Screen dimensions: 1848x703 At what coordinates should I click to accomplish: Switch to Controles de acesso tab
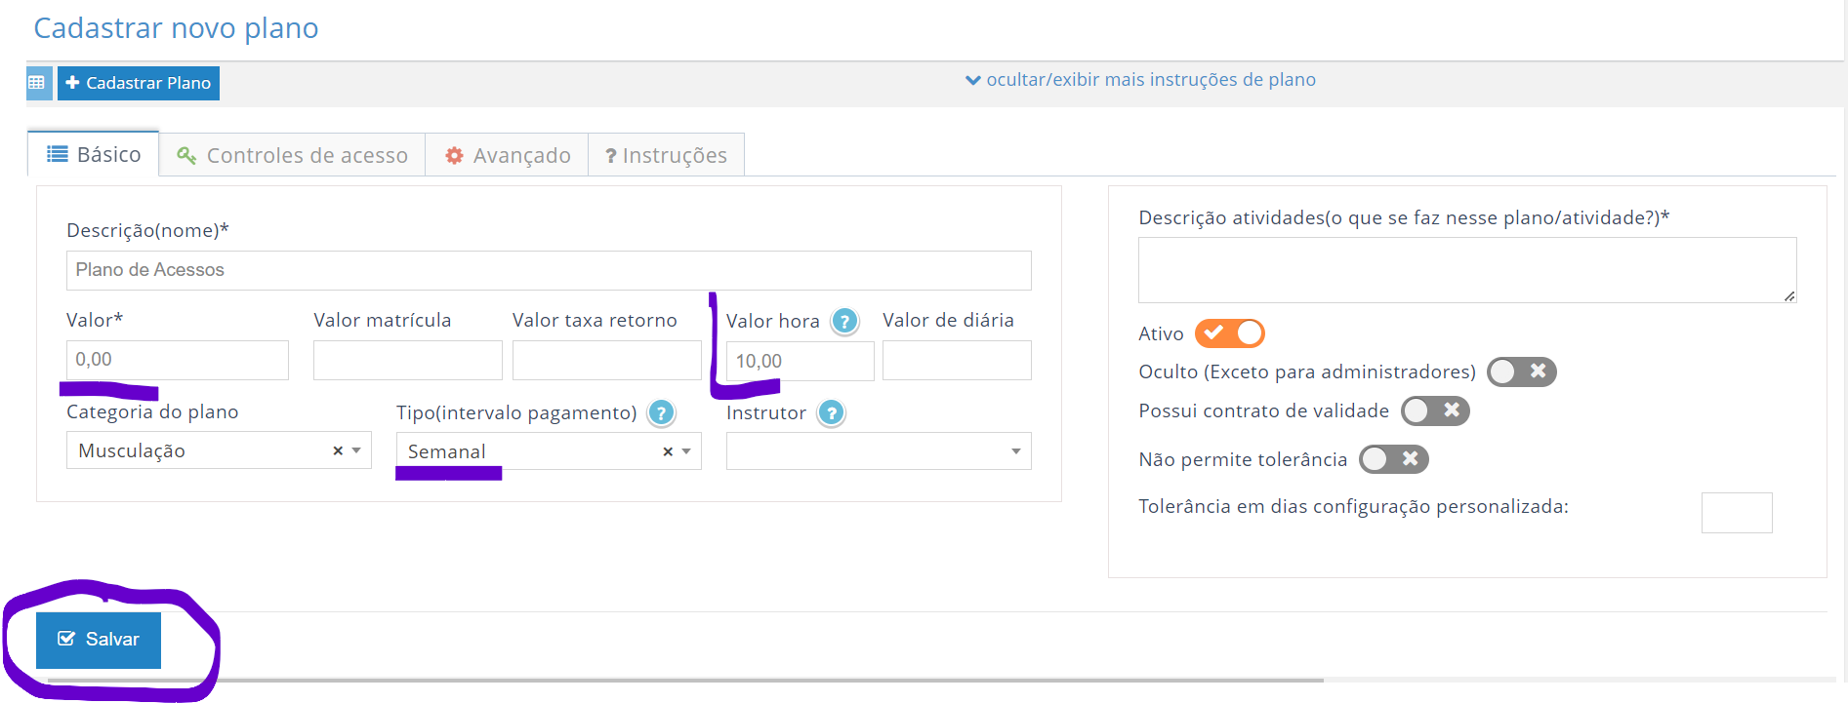point(292,156)
